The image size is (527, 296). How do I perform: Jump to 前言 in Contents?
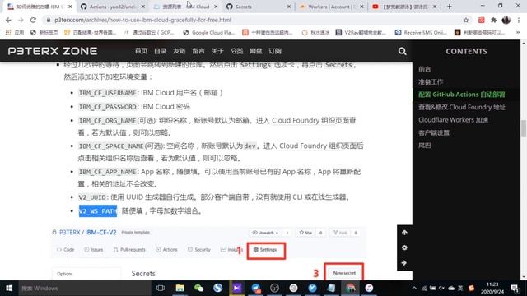pyautogui.click(x=425, y=69)
